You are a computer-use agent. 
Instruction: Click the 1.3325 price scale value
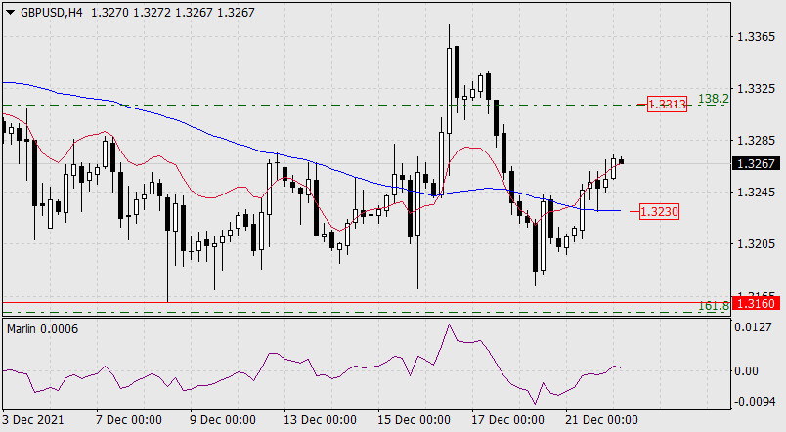pos(756,89)
